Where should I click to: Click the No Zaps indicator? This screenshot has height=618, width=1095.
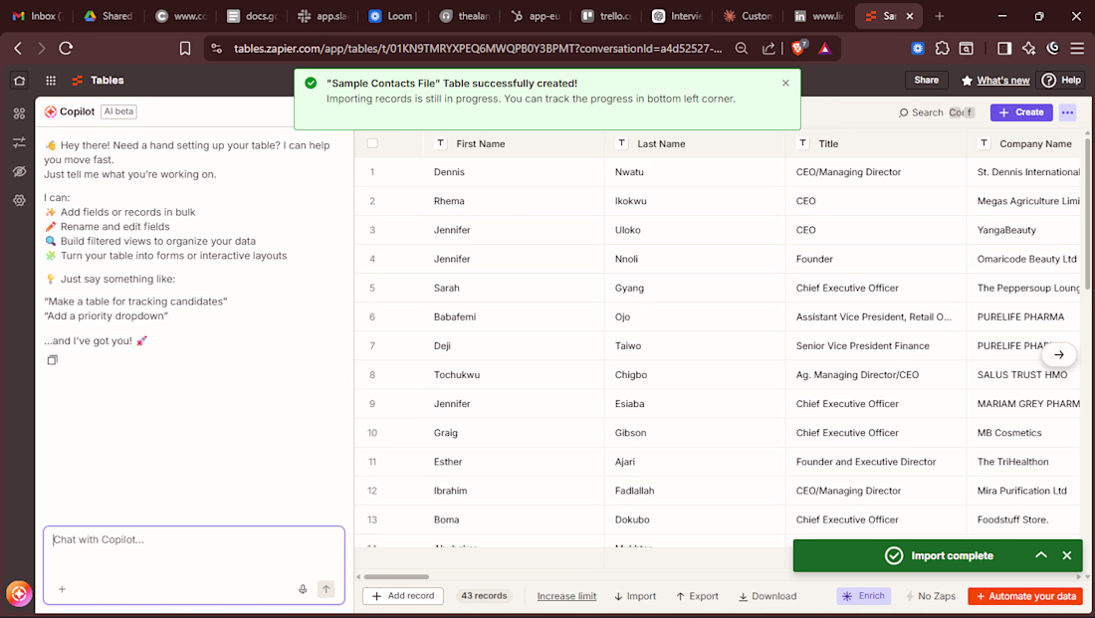coord(930,596)
